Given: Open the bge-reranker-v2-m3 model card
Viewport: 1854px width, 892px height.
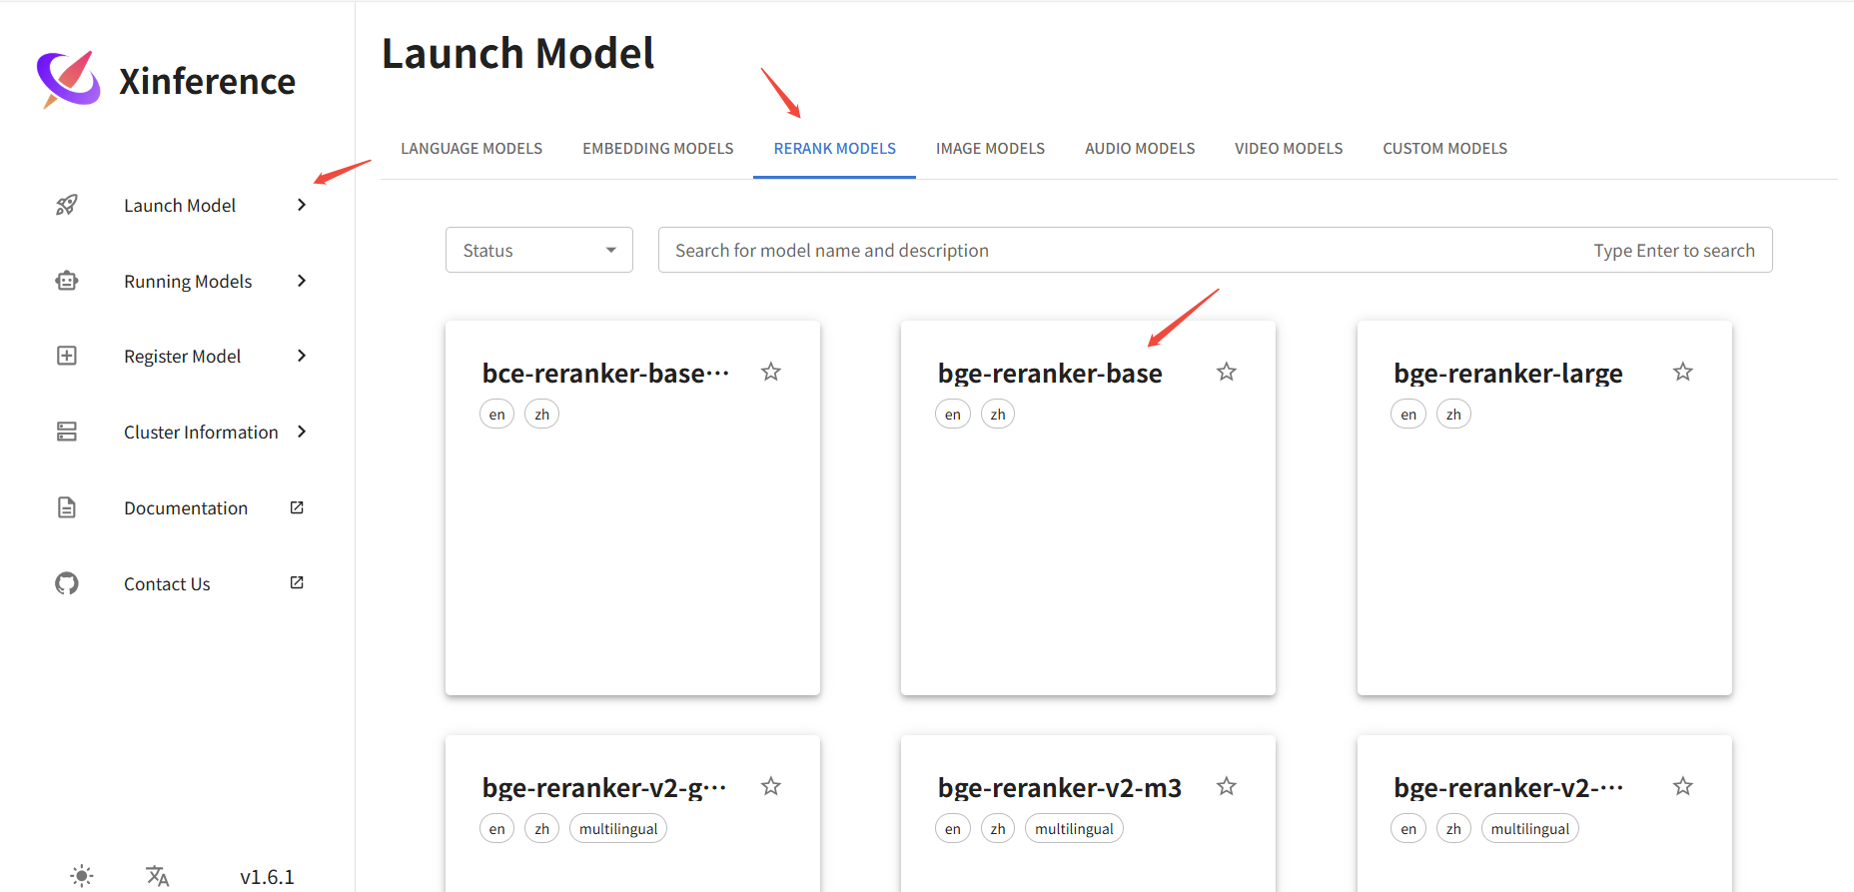Looking at the screenshot, I should (1088, 813).
